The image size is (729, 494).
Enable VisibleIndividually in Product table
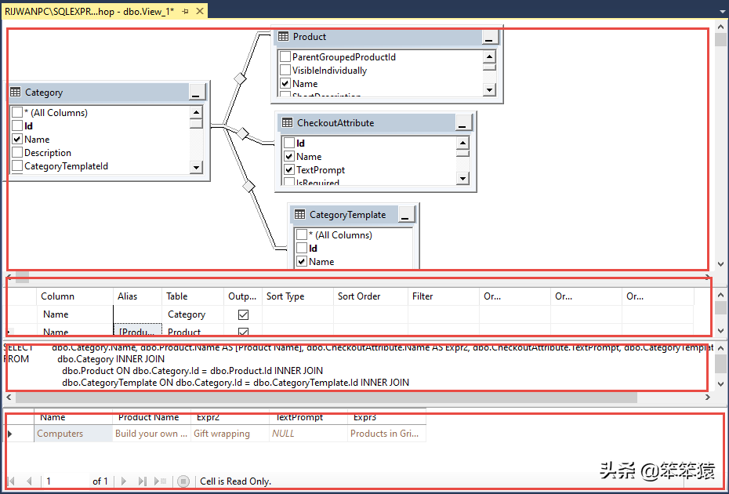point(285,71)
